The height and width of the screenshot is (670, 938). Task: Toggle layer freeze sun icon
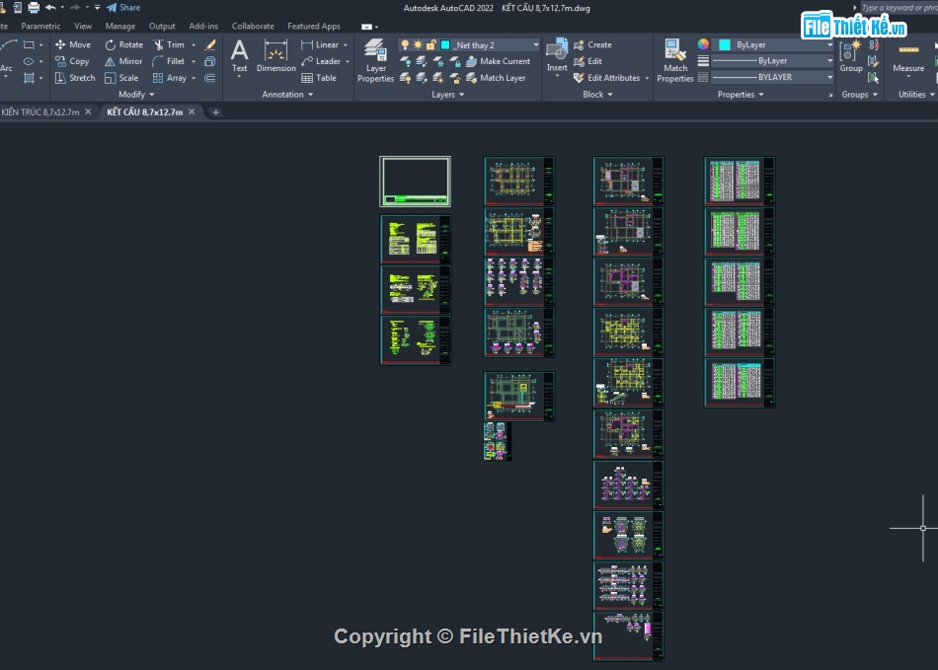418,45
